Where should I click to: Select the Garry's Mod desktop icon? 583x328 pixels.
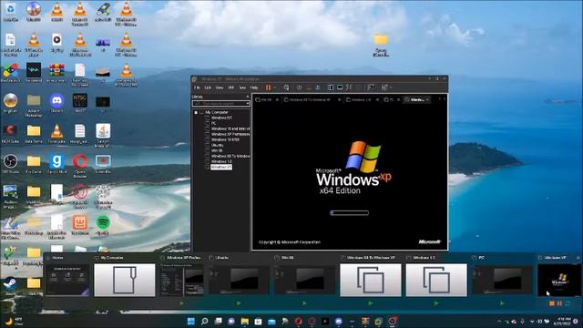click(56, 164)
